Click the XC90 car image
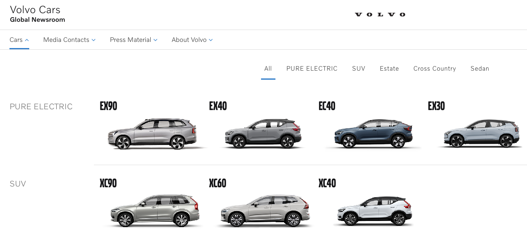527x237 pixels. coord(155,210)
